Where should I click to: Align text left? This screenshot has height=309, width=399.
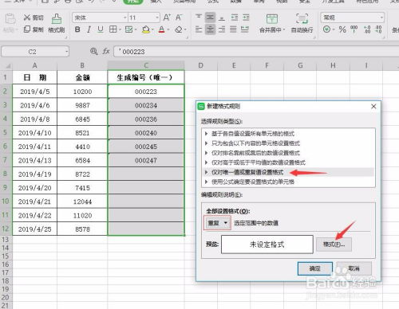(x=199, y=29)
